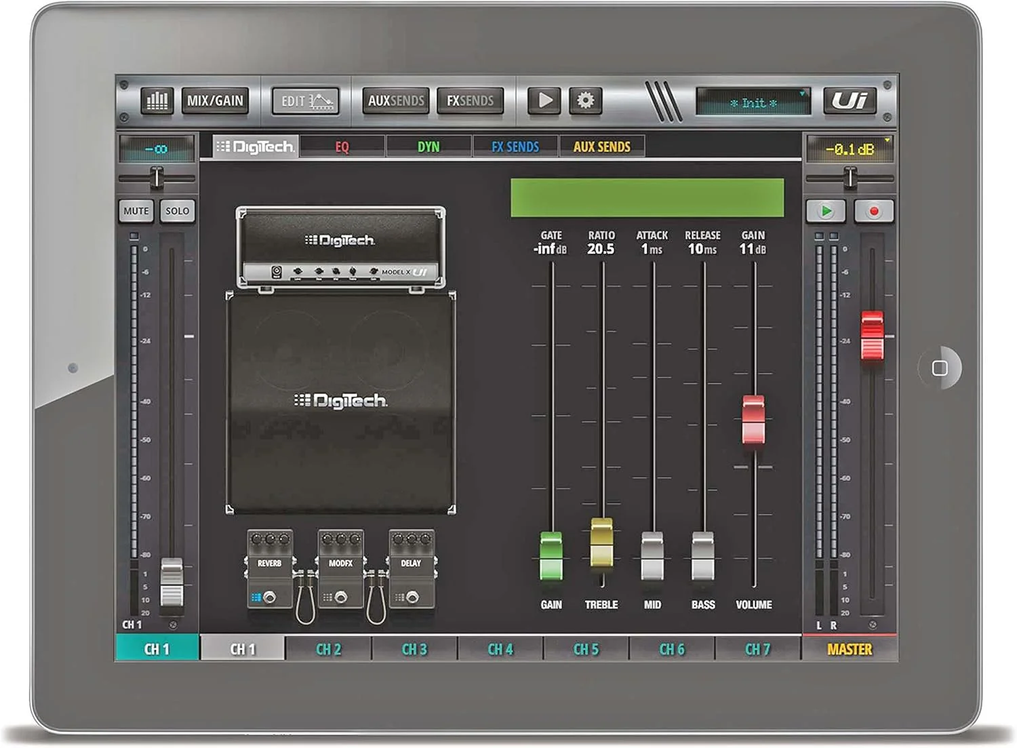Solo channel 1
Screen dimensions: 1017x748
[177, 211]
